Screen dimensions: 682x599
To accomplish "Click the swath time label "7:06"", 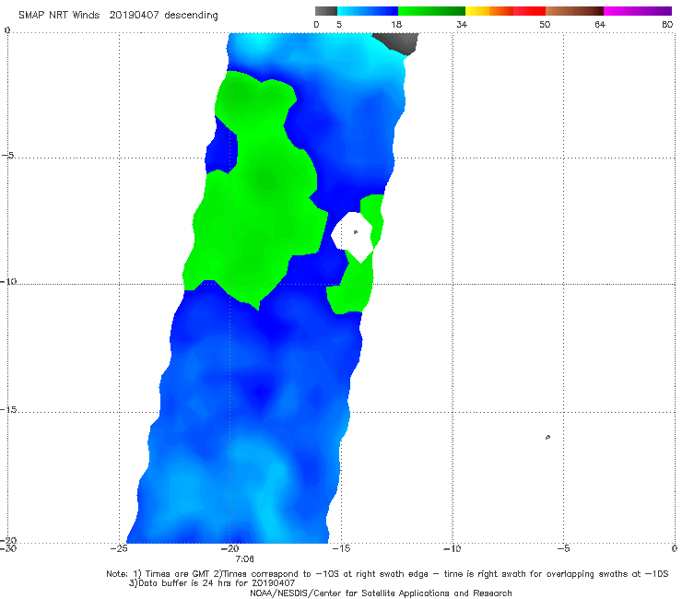I will pyautogui.click(x=244, y=559).
